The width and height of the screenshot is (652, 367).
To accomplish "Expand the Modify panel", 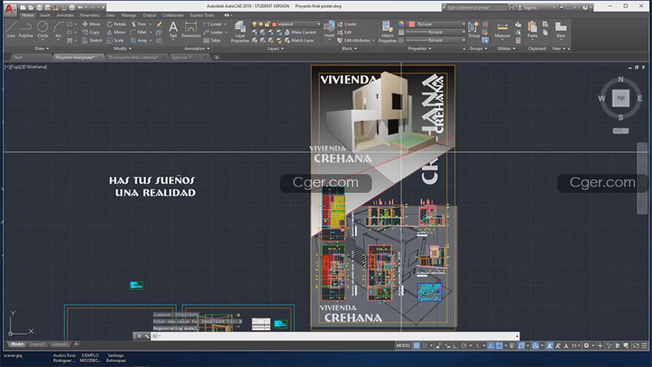I will pos(122,49).
